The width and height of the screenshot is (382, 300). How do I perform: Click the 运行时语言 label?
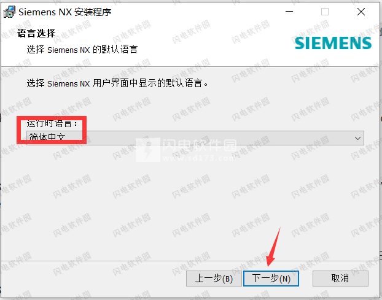[x=52, y=123]
